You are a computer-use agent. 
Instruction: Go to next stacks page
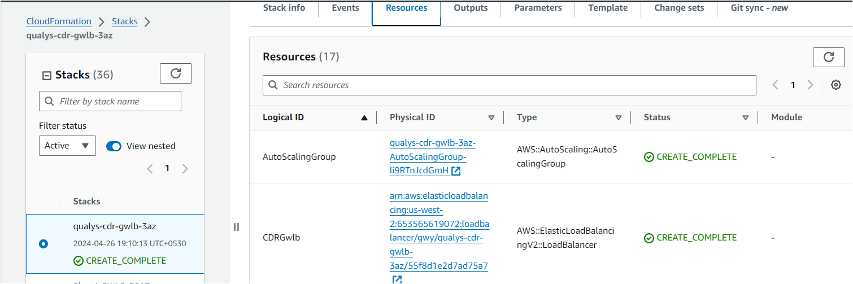[x=185, y=168]
